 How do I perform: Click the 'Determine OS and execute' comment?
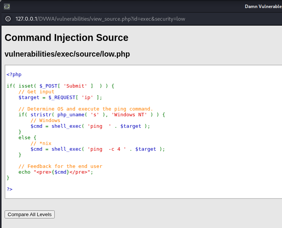tap(86, 109)
